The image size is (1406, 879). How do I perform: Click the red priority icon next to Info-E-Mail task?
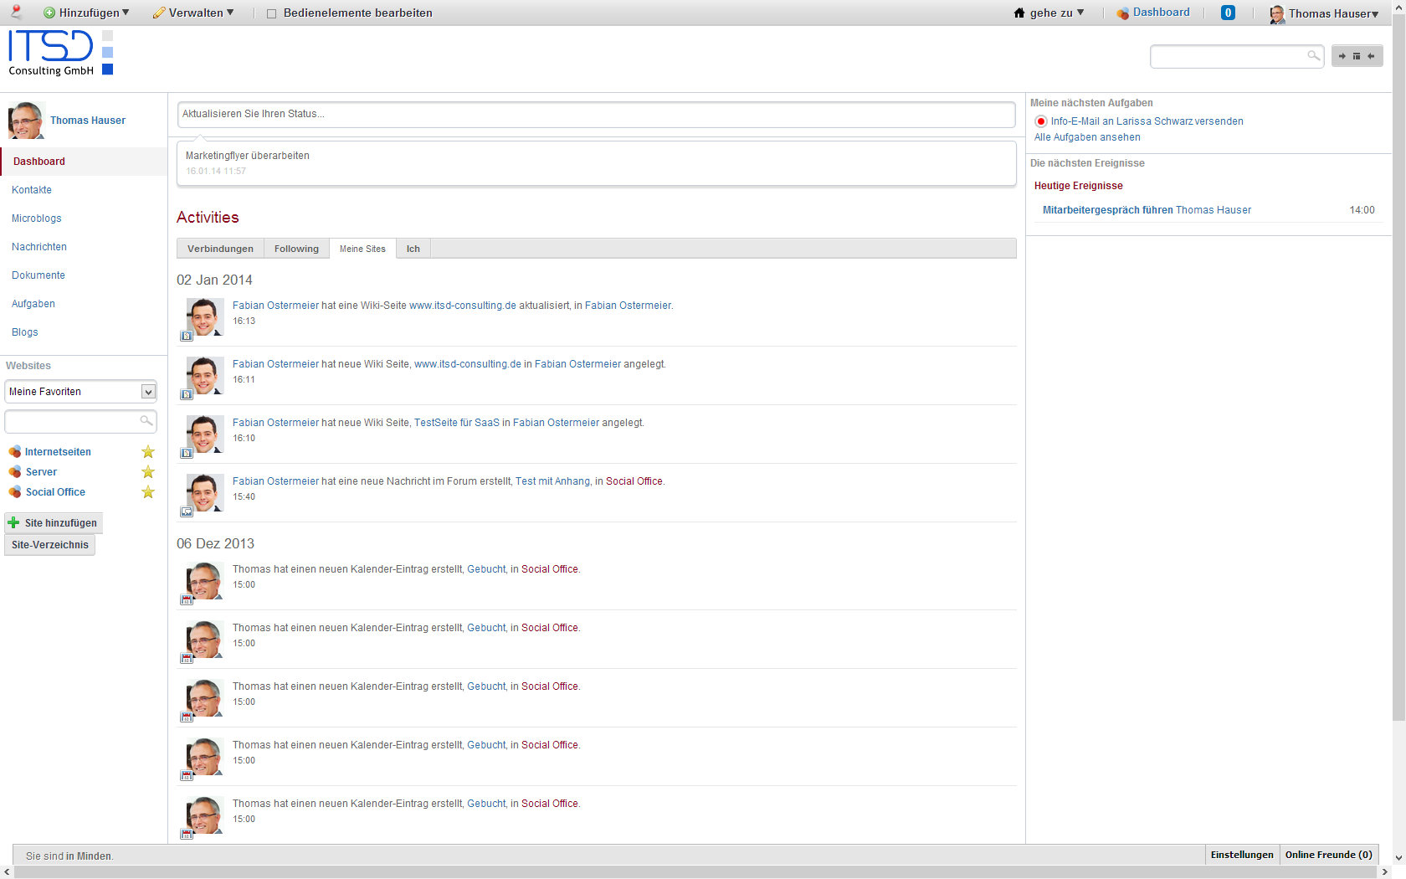point(1041,121)
